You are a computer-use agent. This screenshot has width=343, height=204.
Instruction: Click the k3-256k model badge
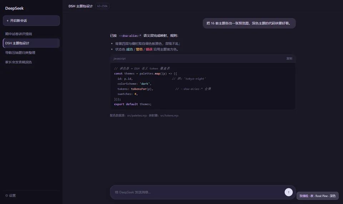pos(103,6)
